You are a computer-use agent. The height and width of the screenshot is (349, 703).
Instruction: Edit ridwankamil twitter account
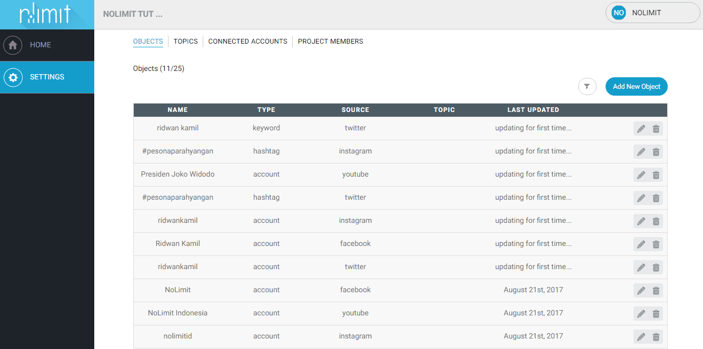[x=641, y=268]
